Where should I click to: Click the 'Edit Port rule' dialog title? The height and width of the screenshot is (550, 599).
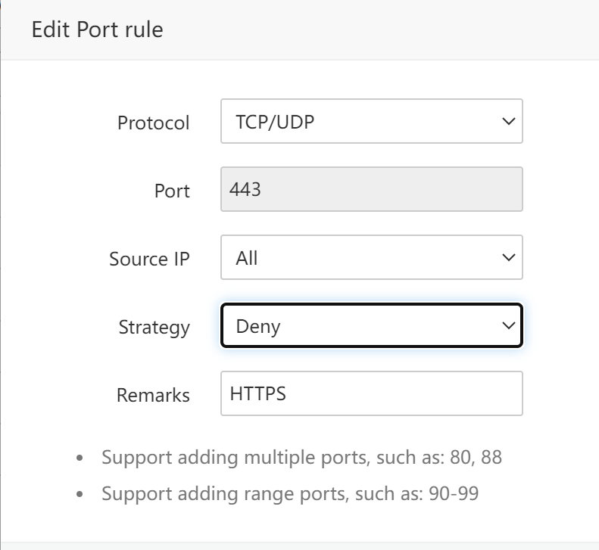point(97,30)
